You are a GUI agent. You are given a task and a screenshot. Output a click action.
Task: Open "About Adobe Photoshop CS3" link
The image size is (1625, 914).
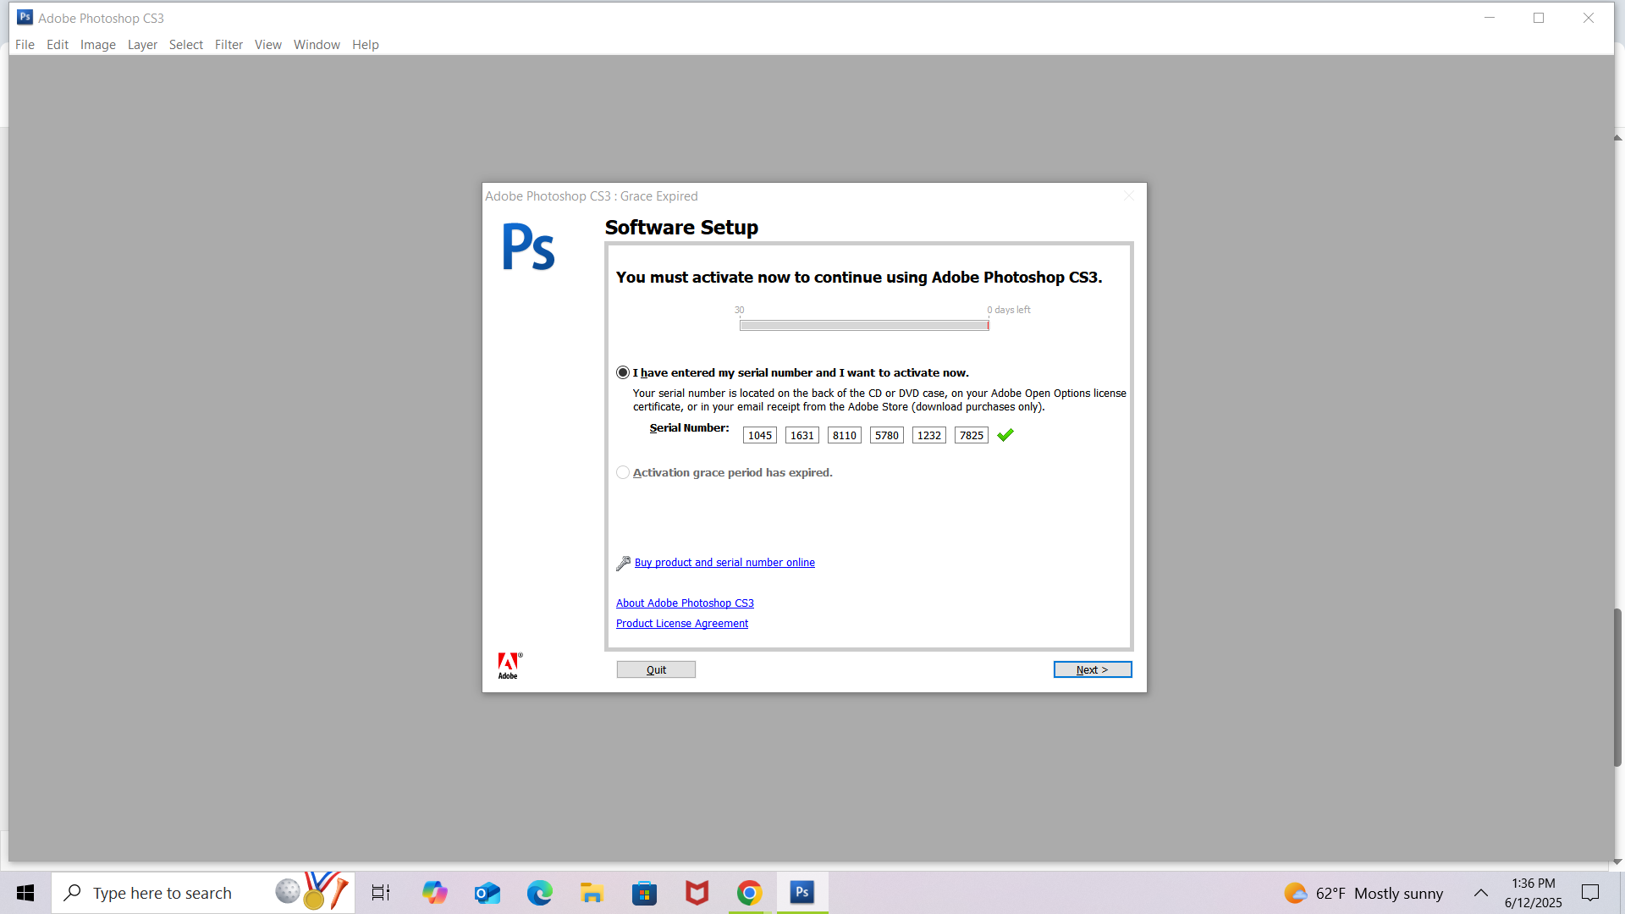click(x=685, y=603)
